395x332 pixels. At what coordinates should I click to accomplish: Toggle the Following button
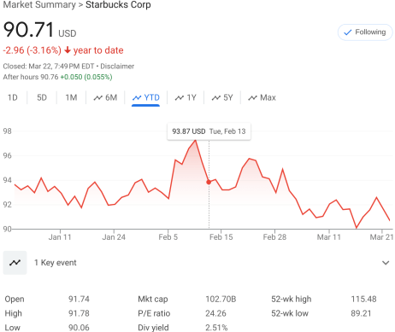pyautogui.click(x=365, y=32)
